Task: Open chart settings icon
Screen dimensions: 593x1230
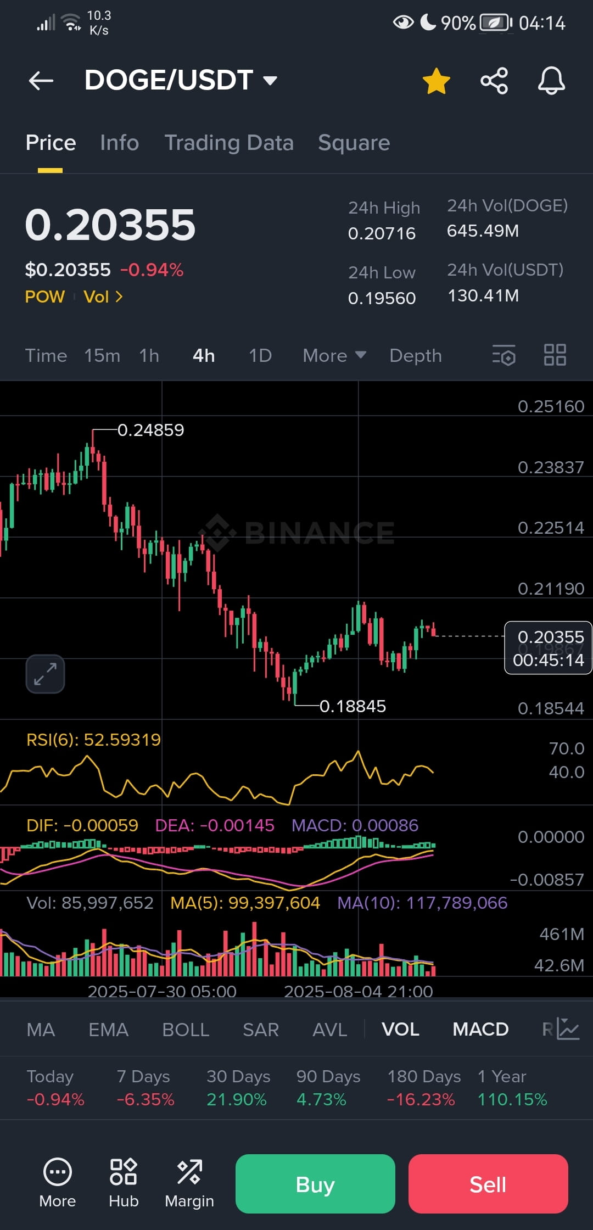Action: click(x=504, y=355)
